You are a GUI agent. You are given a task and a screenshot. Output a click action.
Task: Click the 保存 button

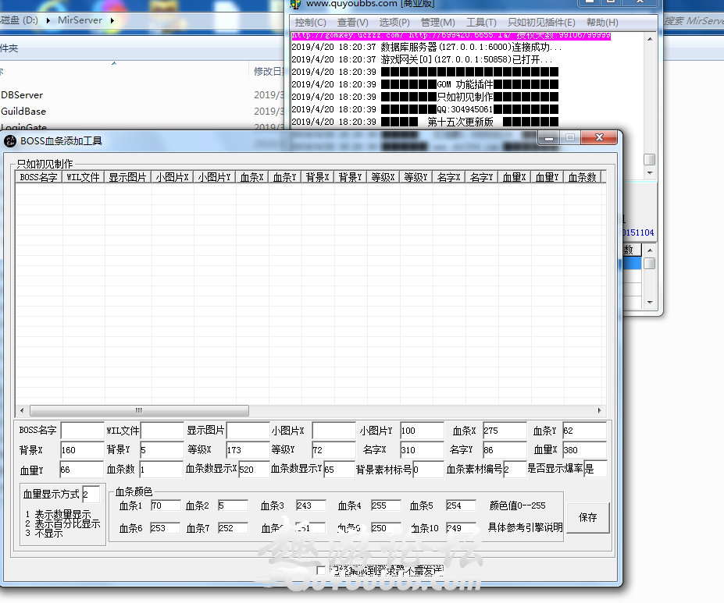click(587, 517)
